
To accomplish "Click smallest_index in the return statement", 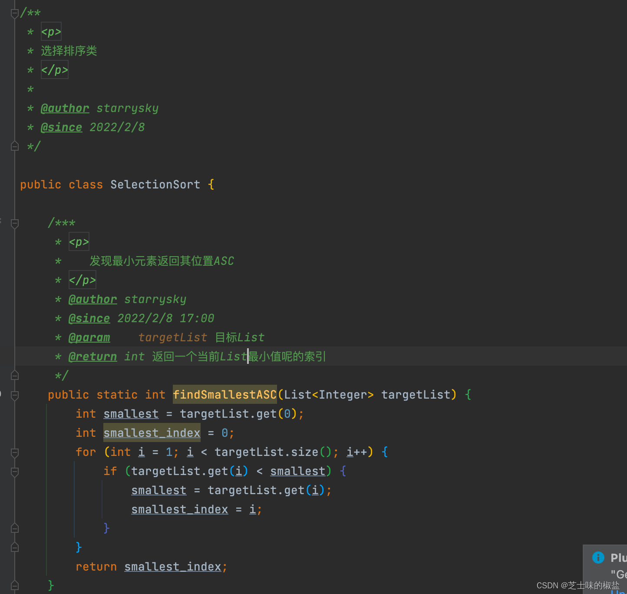I will click(173, 567).
